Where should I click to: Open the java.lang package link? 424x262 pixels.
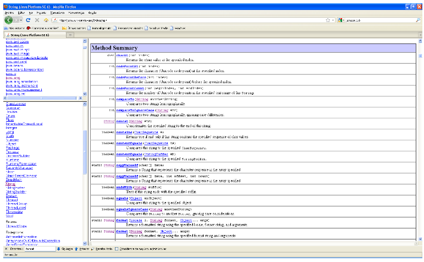[12, 78]
